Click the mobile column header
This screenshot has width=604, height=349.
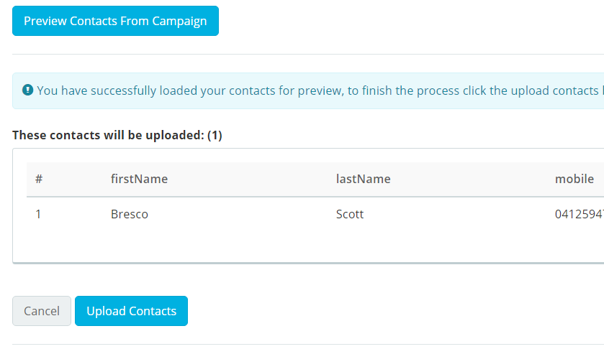(x=574, y=179)
